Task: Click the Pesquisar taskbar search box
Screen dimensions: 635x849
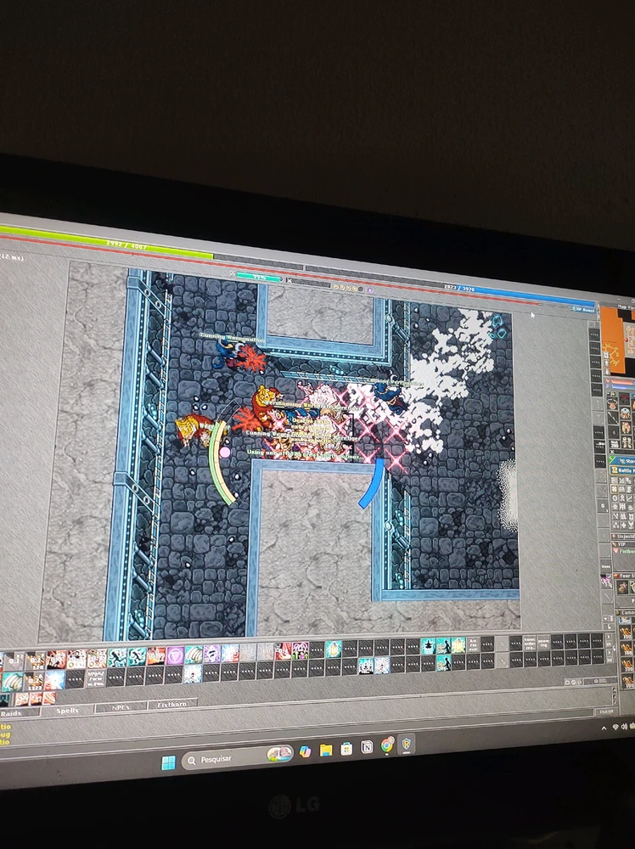Action: click(238, 757)
